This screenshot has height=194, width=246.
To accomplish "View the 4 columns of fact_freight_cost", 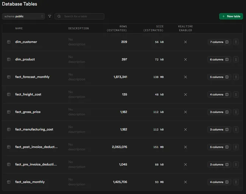I will pos(219,95).
